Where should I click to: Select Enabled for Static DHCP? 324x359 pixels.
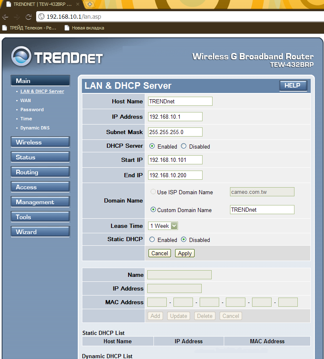click(152, 239)
